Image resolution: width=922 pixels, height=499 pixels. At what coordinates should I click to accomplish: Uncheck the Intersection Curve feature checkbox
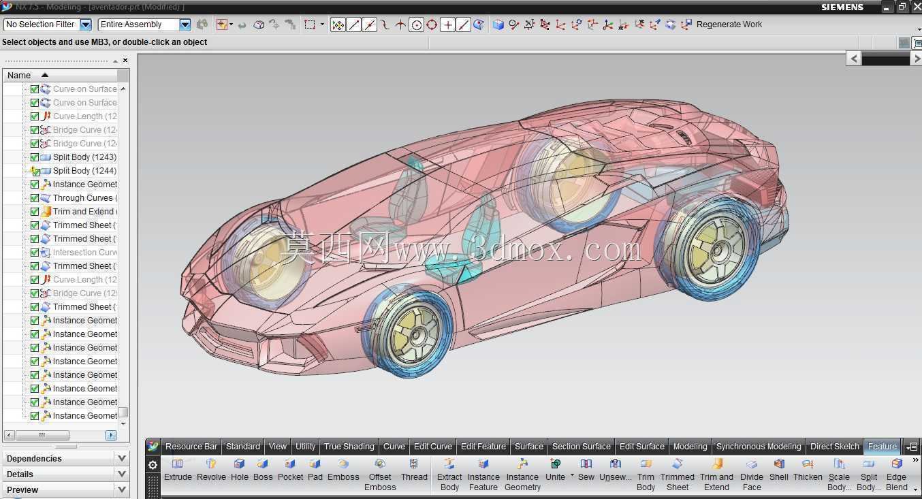pyautogui.click(x=35, y=253)
